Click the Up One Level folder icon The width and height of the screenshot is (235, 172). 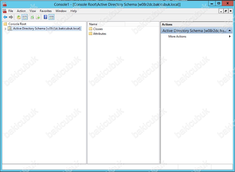coord(19,17)
